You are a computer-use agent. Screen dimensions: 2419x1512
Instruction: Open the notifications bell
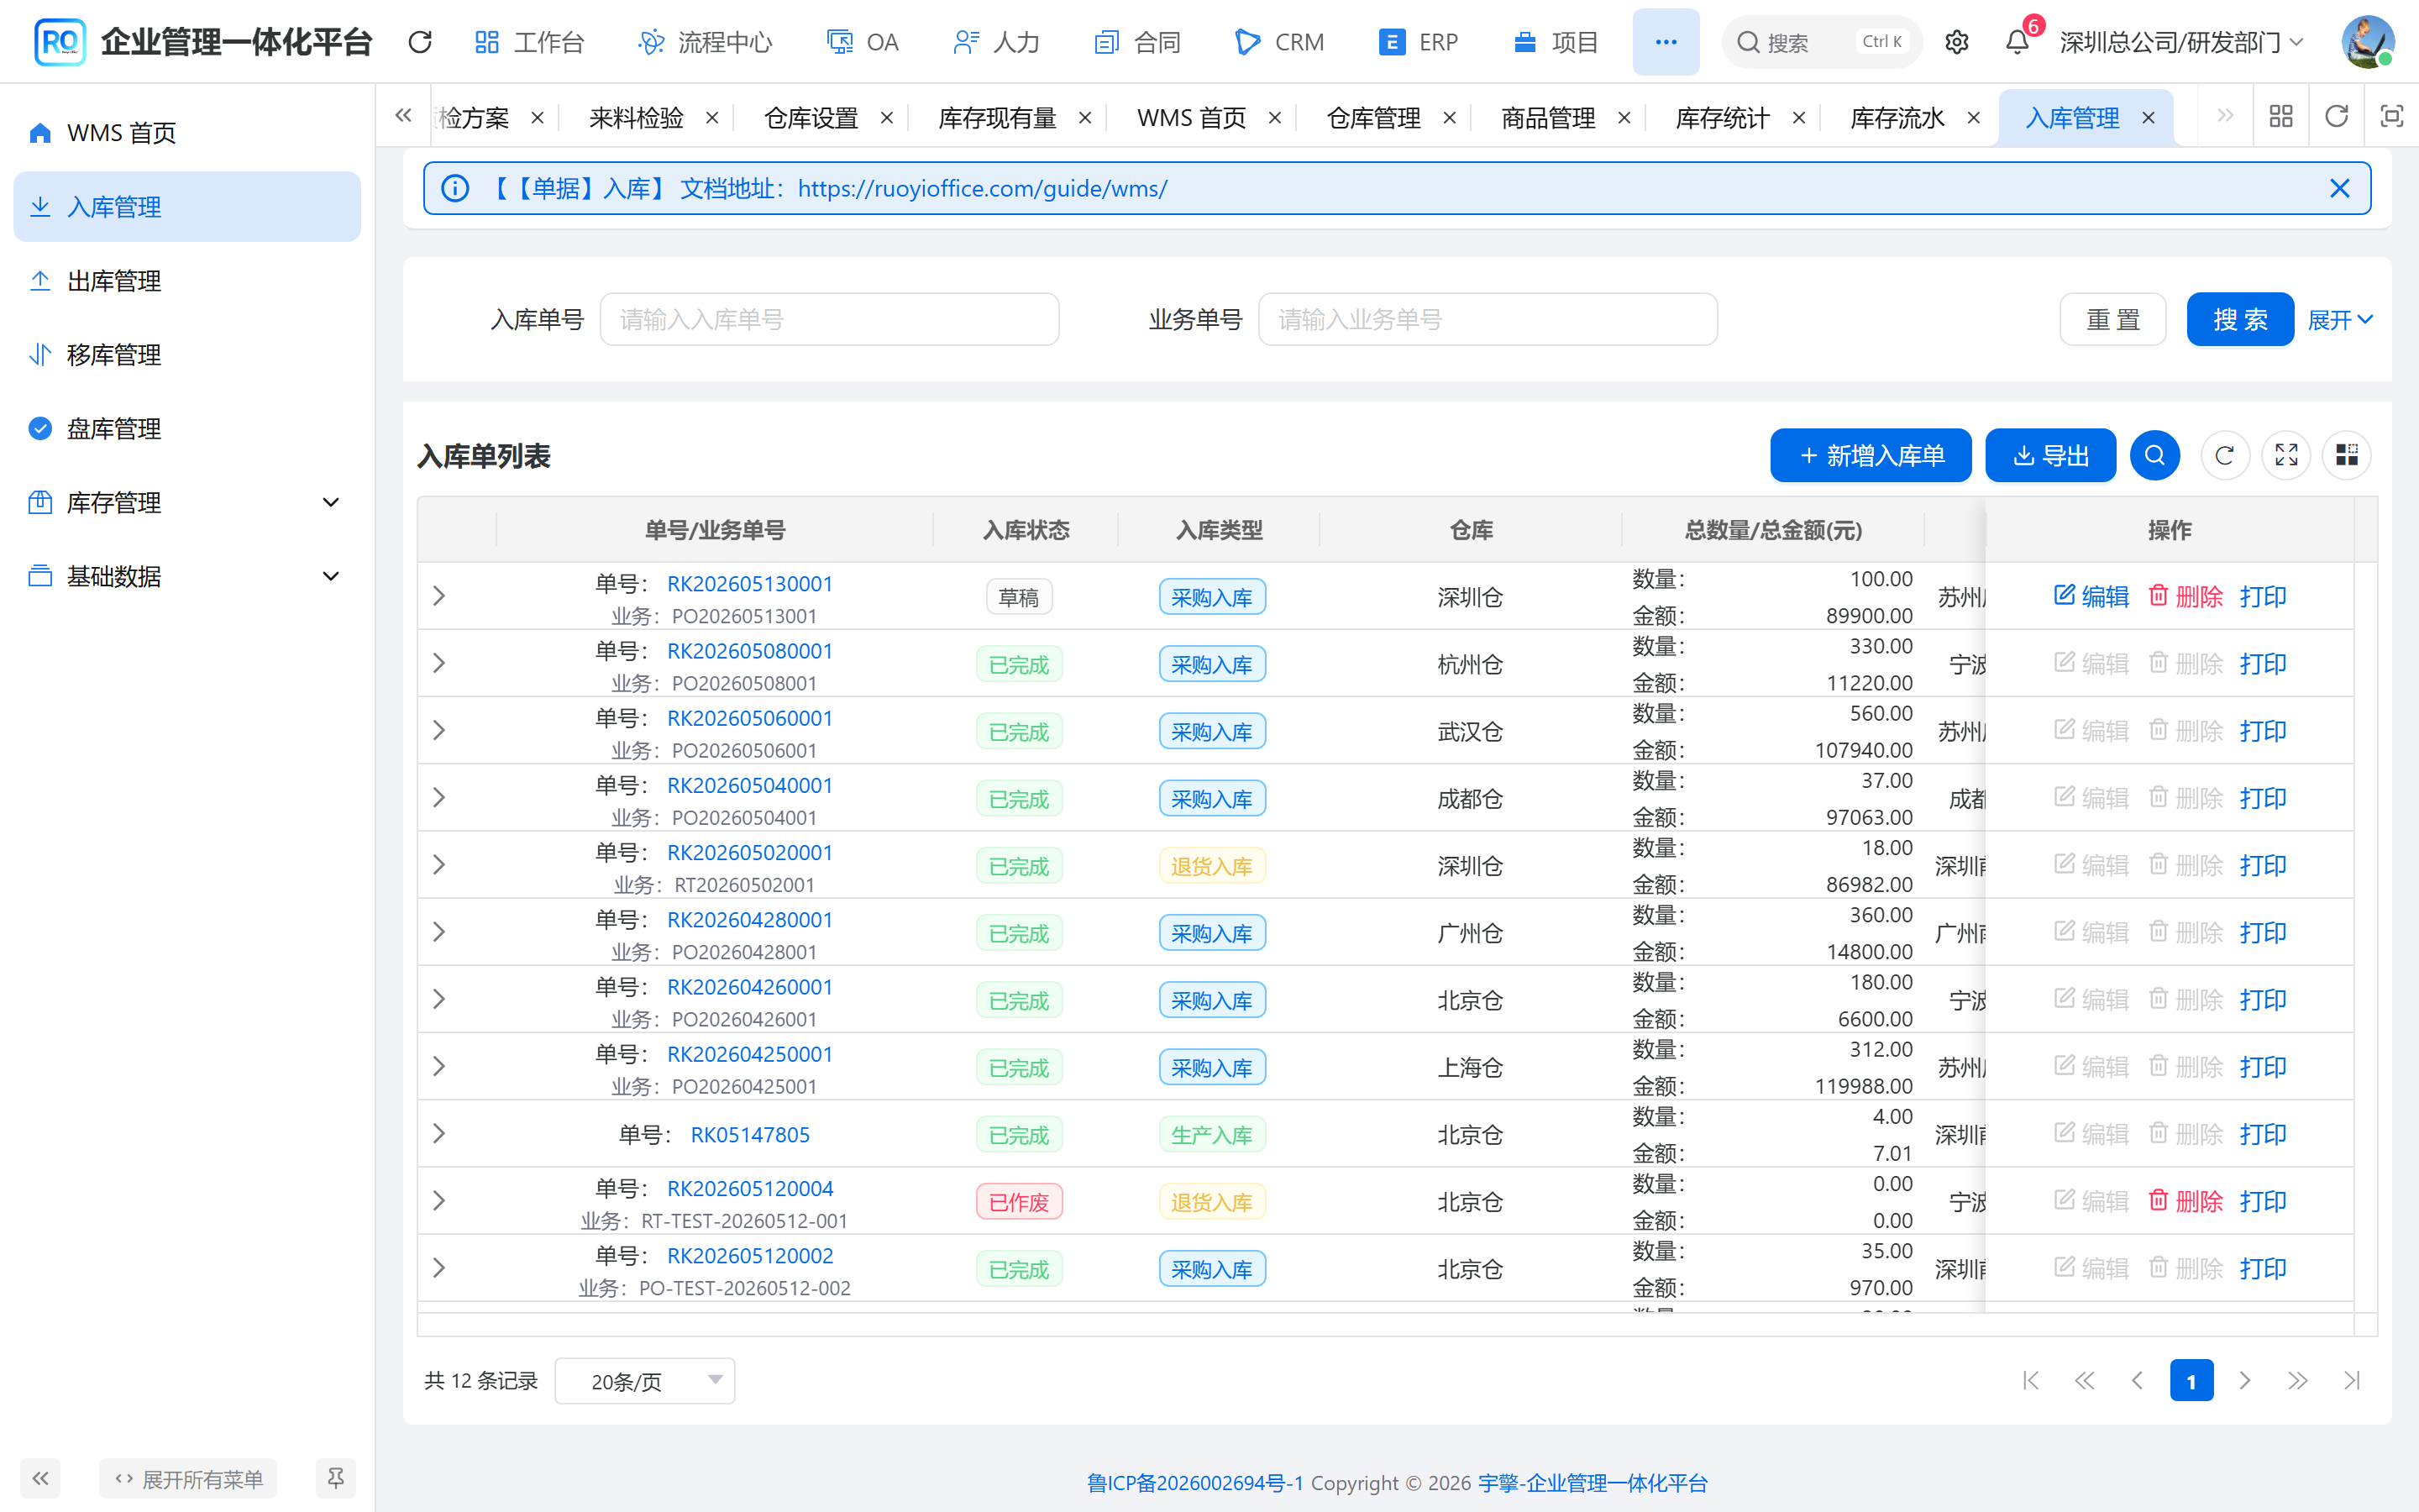[2018, 42]
